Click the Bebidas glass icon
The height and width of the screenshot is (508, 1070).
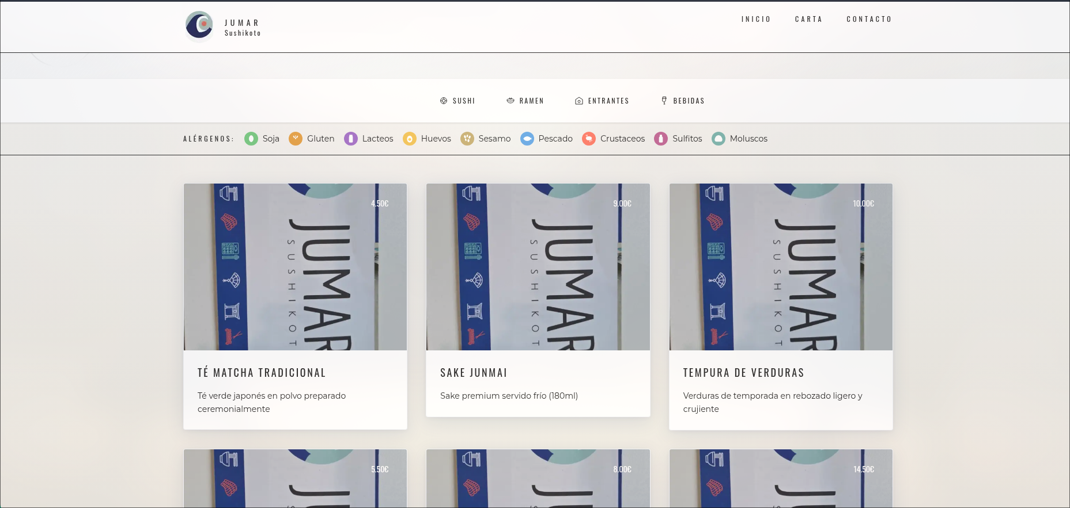[x=664, y=101]
